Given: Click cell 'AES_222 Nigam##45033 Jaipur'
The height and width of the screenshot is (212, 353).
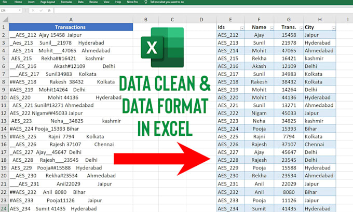Looking at the screenshot, I should coord(71,113).
